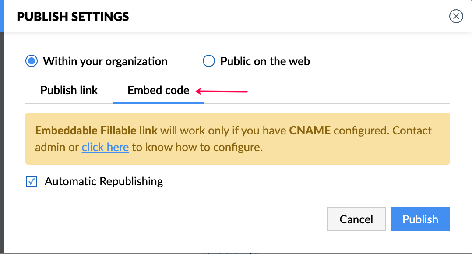Close the Publish Settings dialog
Image resolution: width=472 pixels, height=254 pixels.
coord(456,17)
